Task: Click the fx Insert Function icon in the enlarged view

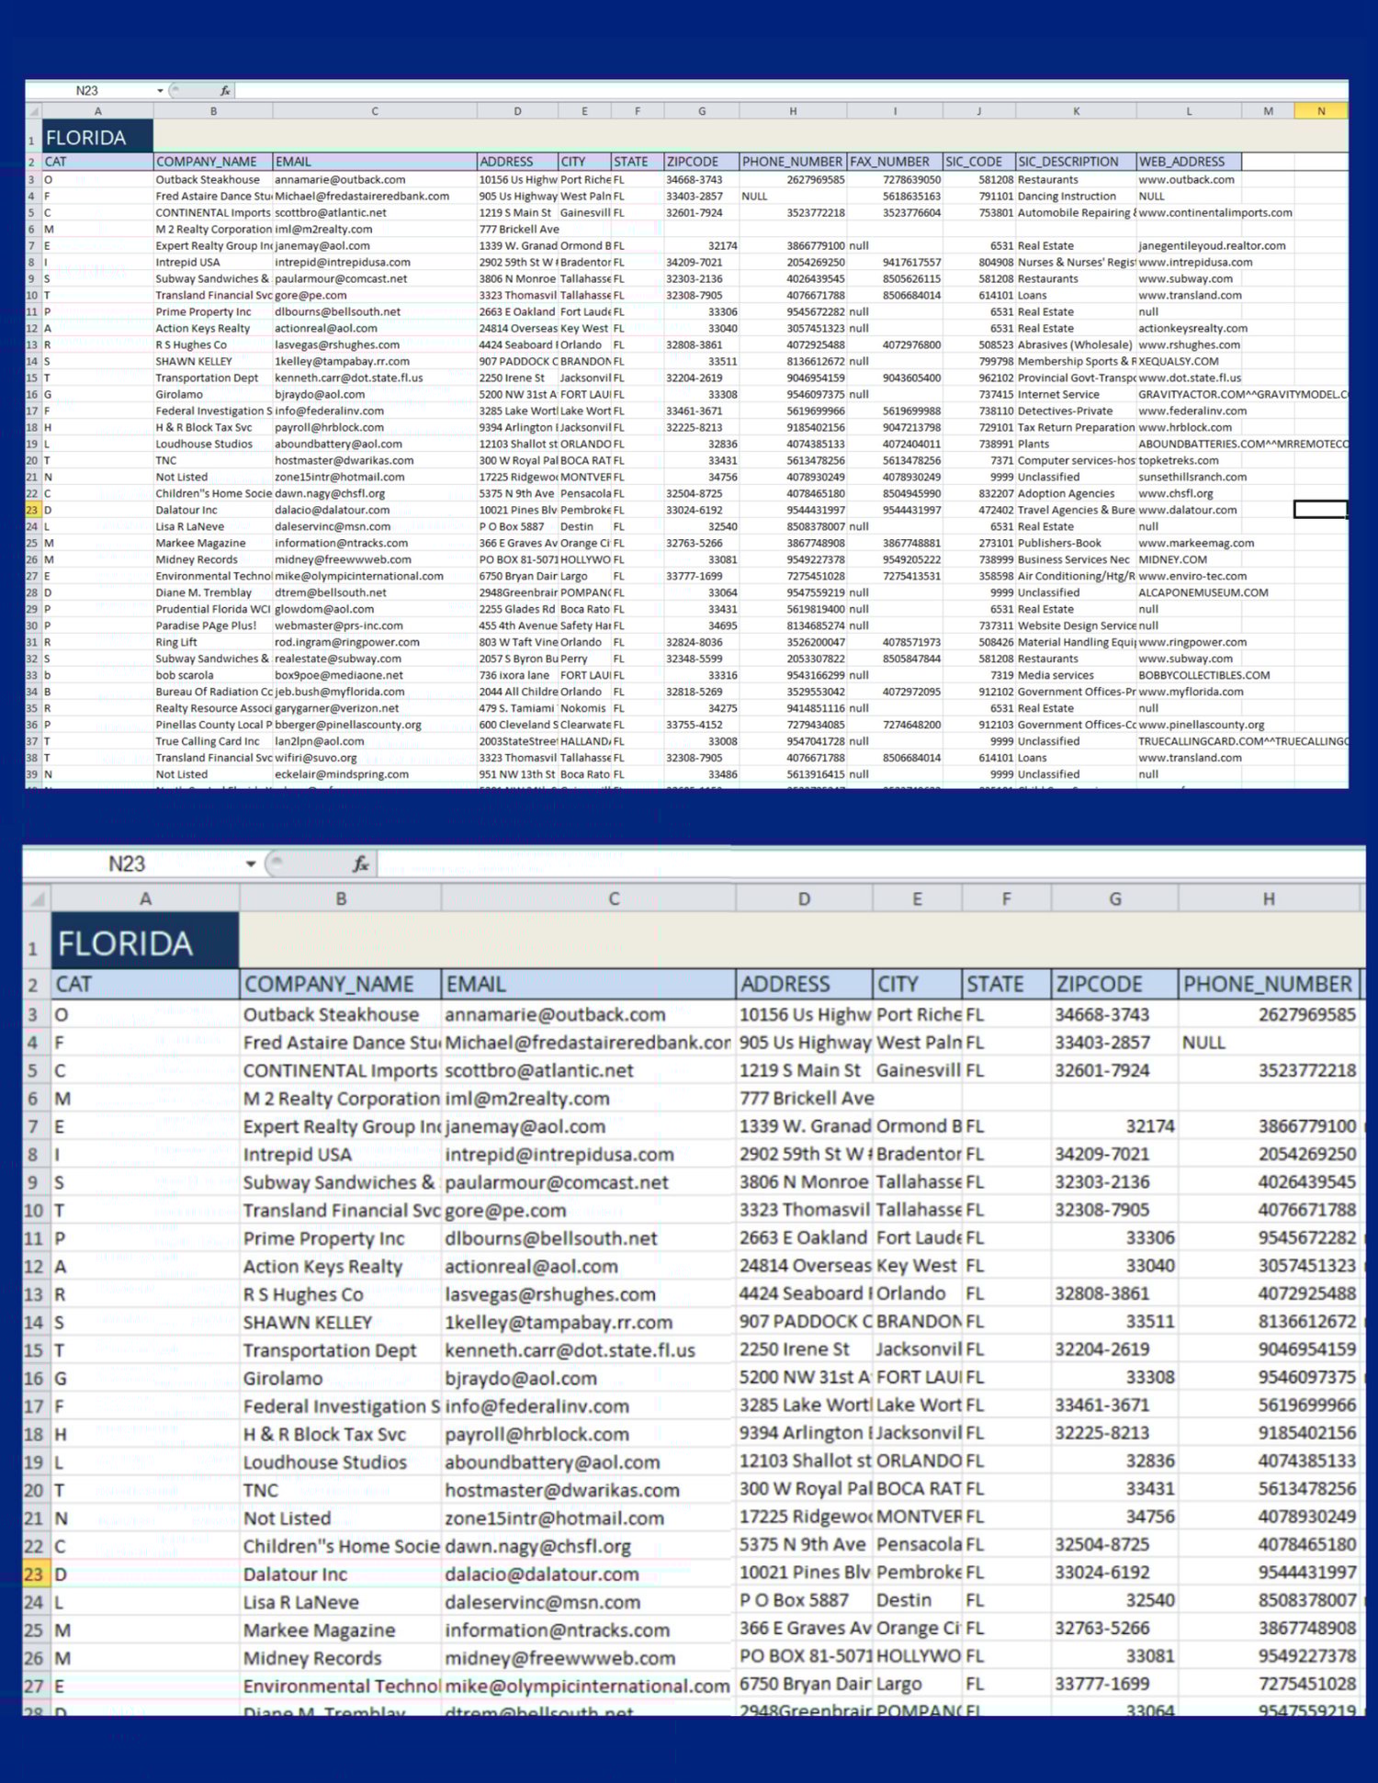Action: (x=360, y=863)
